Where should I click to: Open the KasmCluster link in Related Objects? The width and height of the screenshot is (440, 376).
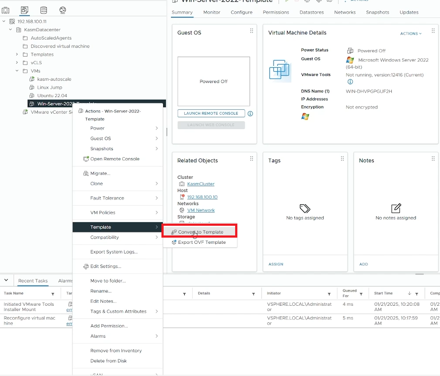pos(201,184)
